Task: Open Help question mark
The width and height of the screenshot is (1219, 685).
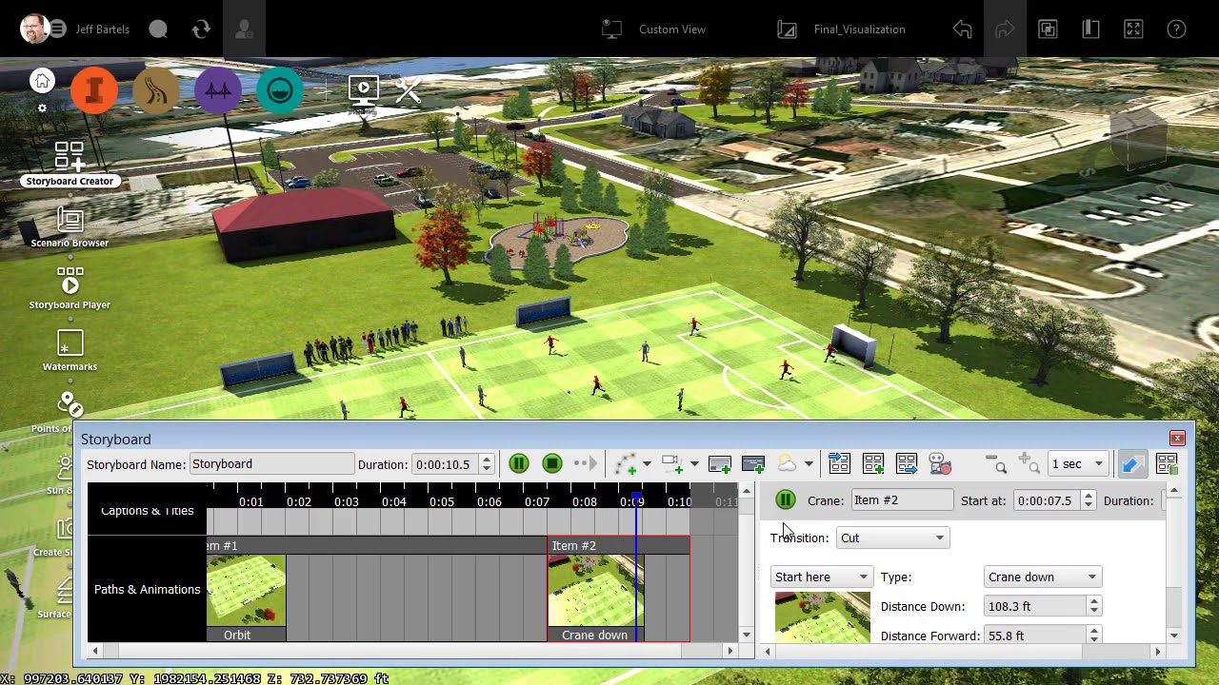Action: pyautogui.click(x=1176, y=29)
